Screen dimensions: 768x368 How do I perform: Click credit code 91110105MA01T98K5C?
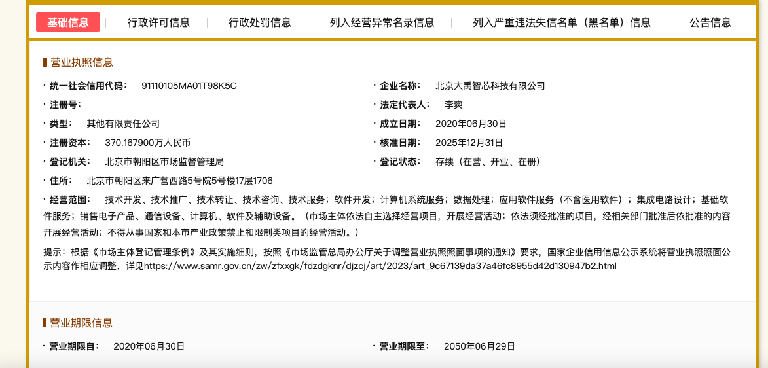(189, 86)
